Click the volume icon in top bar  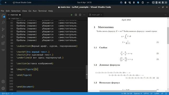(159, 2)
